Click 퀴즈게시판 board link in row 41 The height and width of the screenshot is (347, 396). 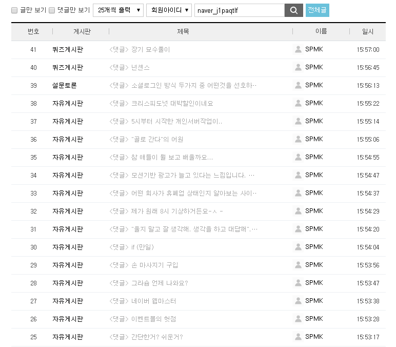[68, 50]
